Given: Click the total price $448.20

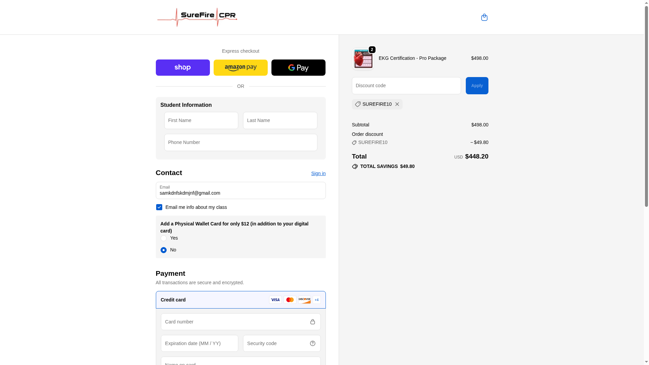Looking at the screenshot, I should (x=477, y=156).
